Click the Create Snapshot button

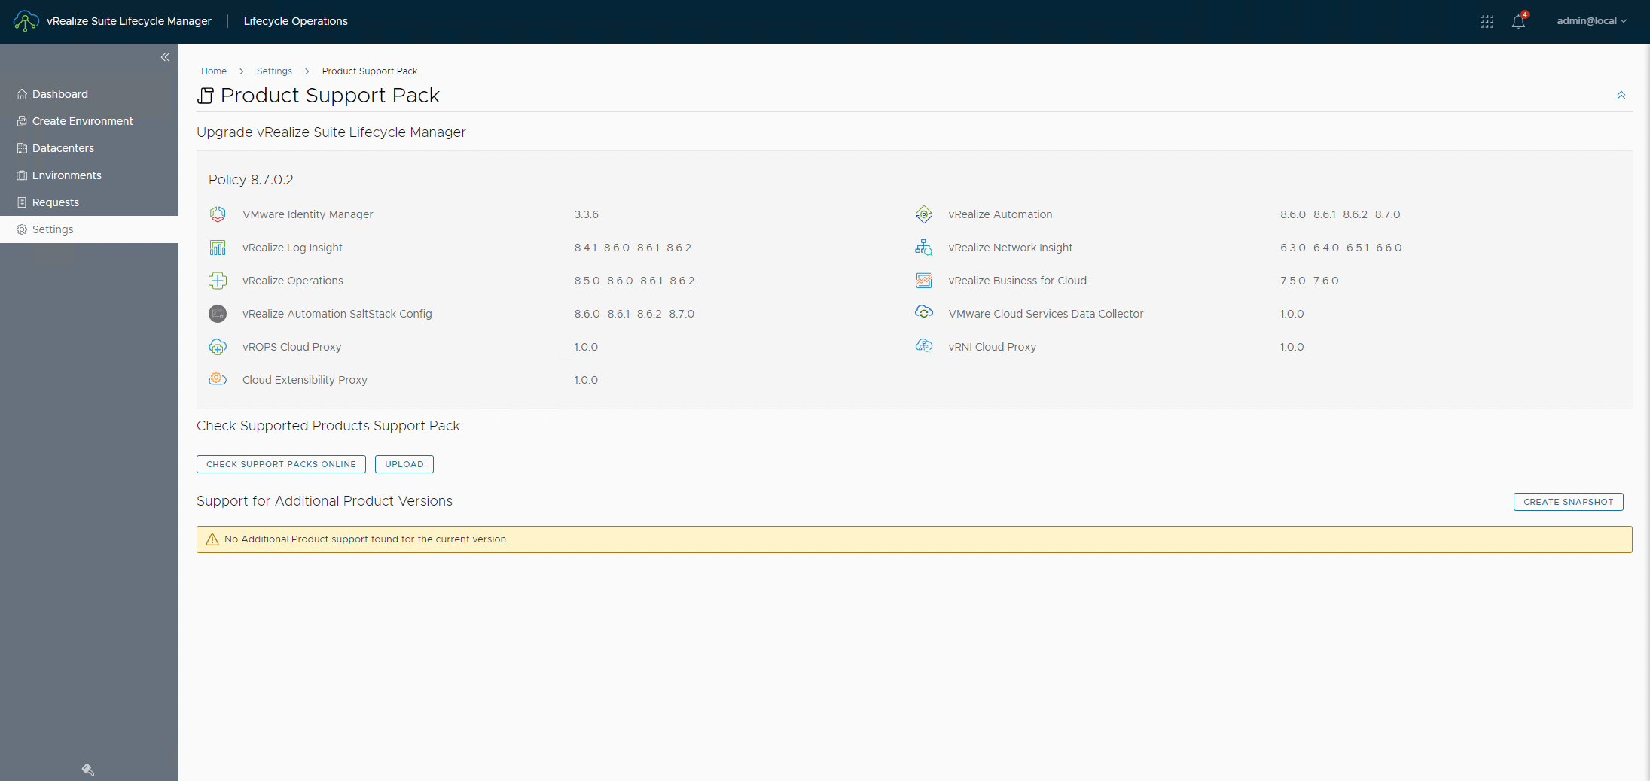click(1569, 502)
